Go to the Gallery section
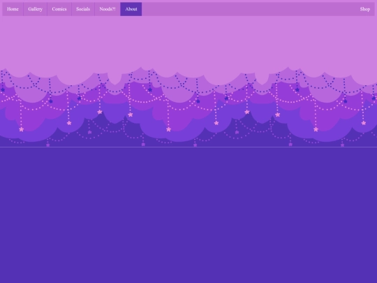This screenshot has width=377, height=283. click(x=36, y=9)
